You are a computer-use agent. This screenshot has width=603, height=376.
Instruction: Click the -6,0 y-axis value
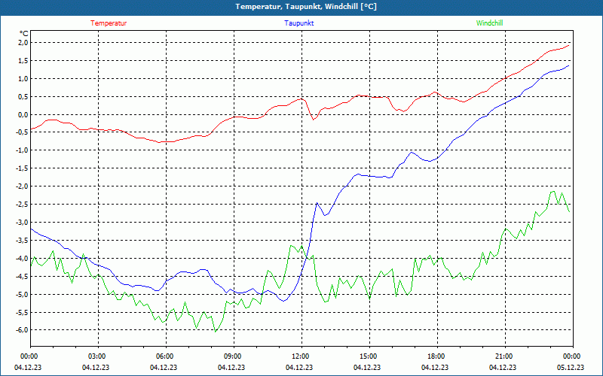coord(23,330)
